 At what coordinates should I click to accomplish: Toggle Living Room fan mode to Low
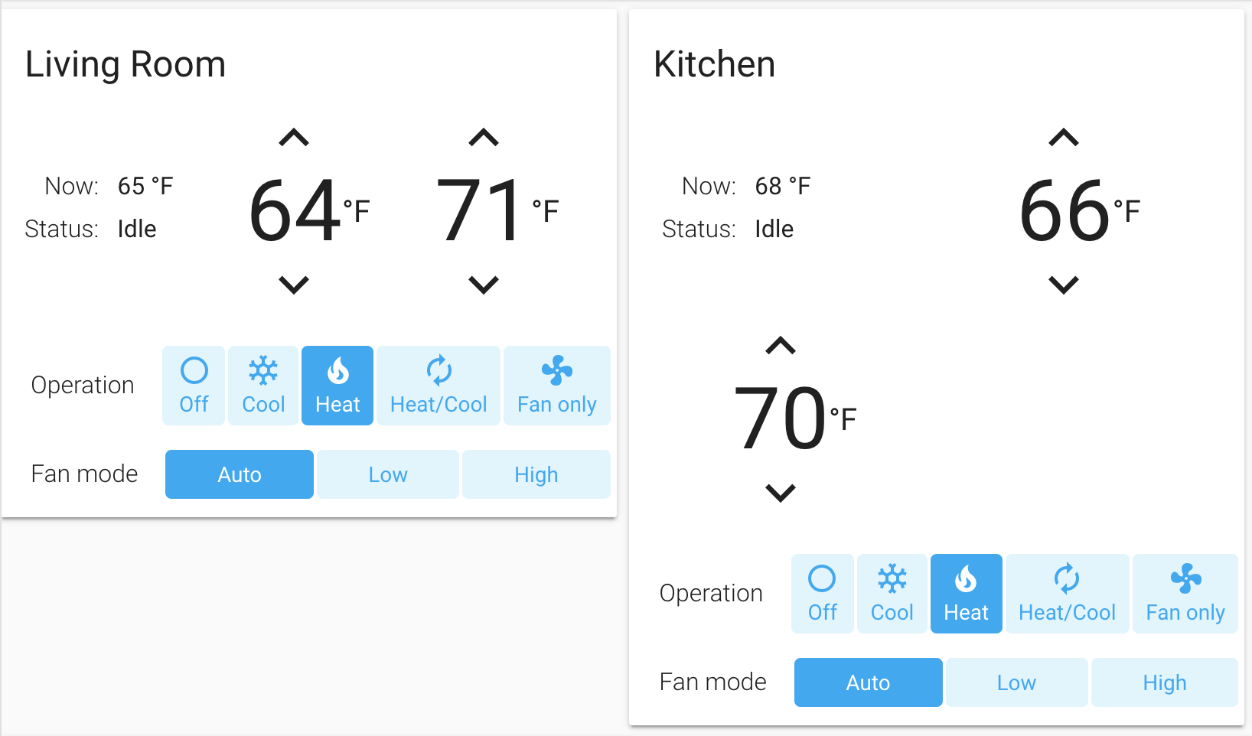[x=388, y=474]
